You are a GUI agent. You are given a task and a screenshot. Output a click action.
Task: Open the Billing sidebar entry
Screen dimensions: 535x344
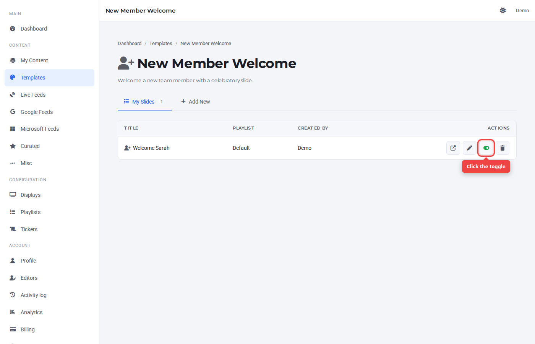(x=49, y=329)
